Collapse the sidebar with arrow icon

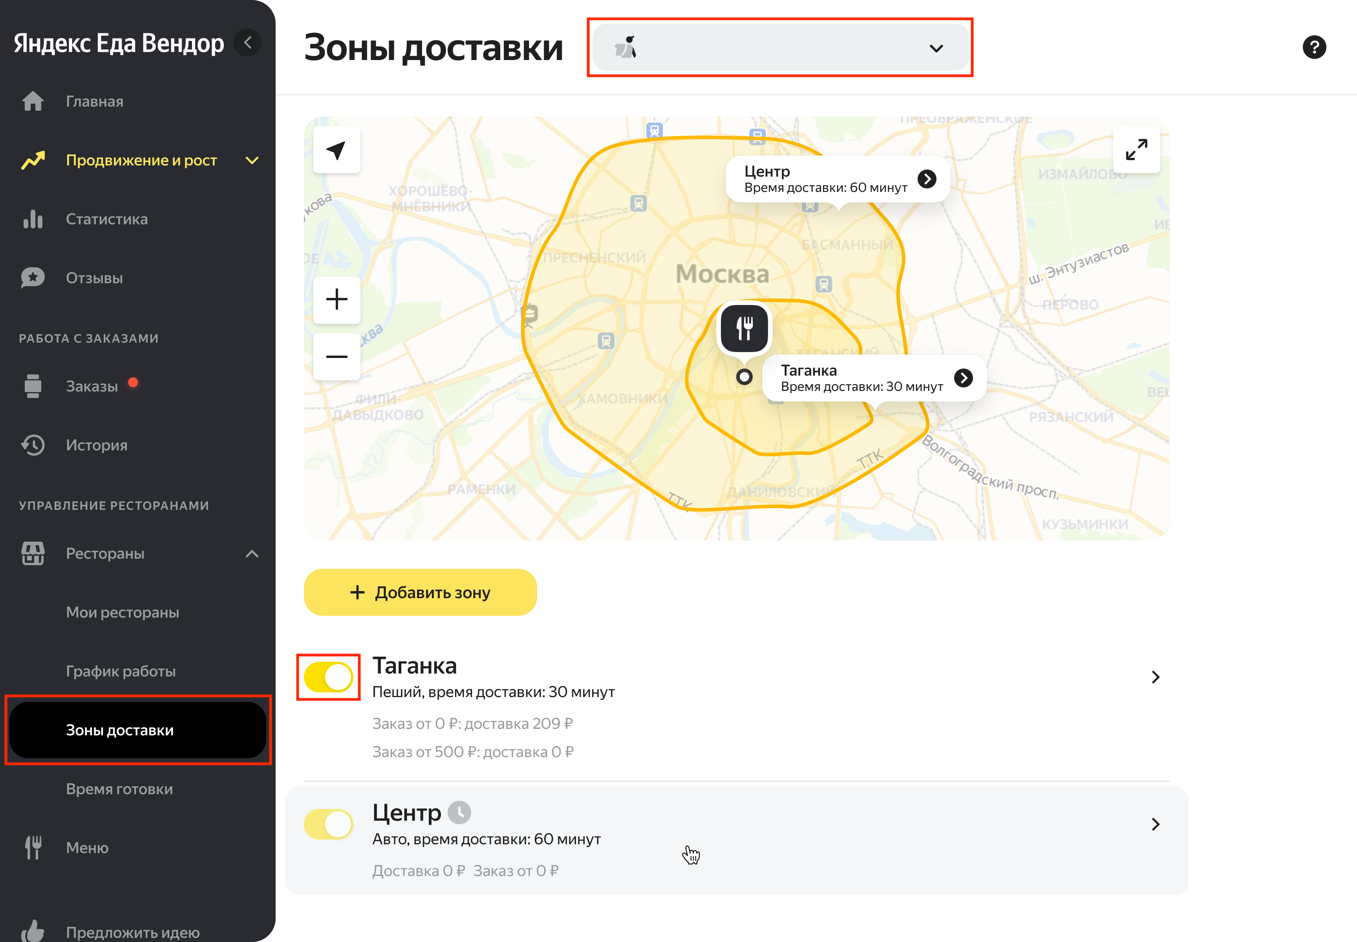248,42
